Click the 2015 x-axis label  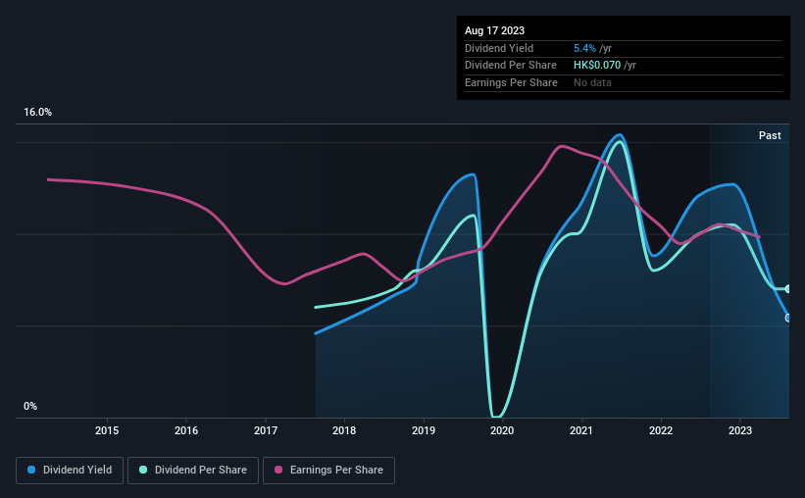(107, 430)
